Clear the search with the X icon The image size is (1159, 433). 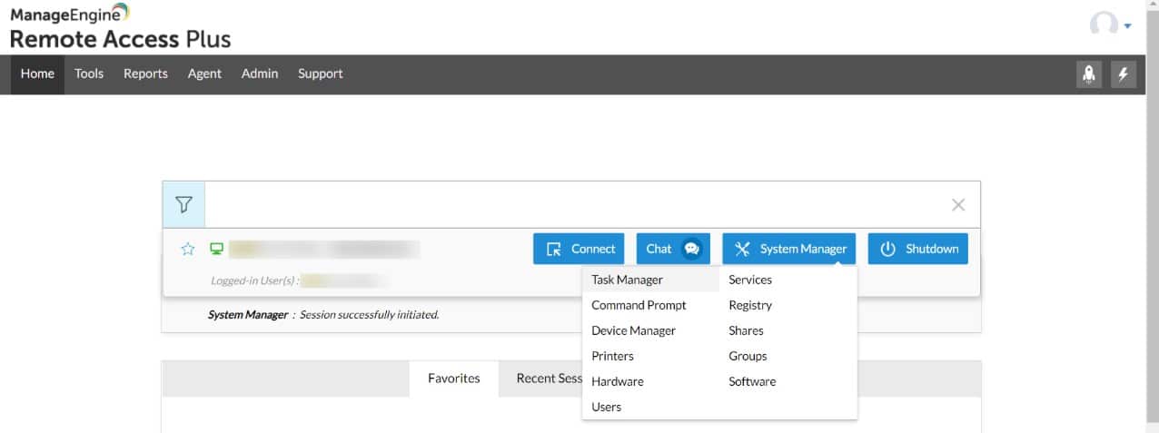(958, 205)
